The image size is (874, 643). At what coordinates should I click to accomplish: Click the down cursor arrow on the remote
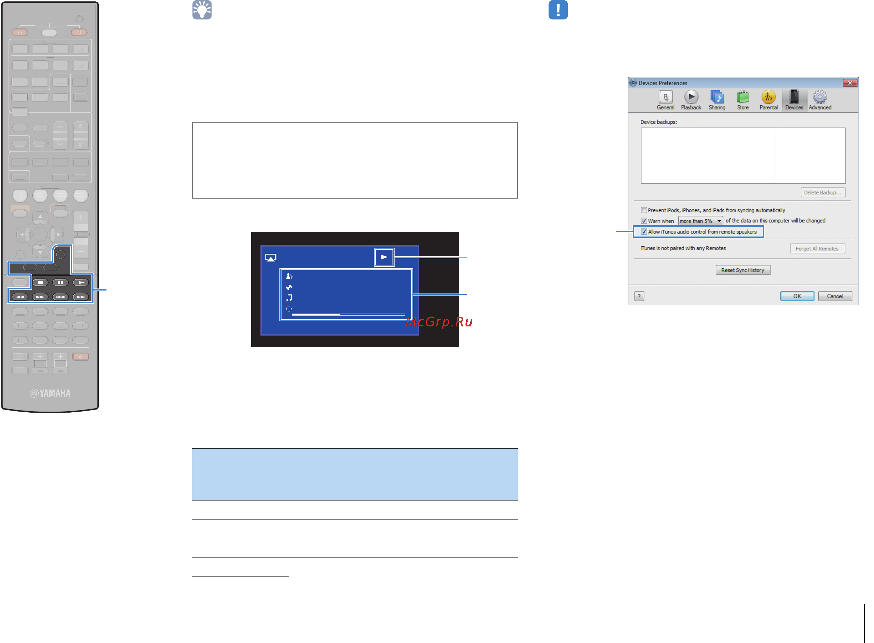click(x=40, y=252)
